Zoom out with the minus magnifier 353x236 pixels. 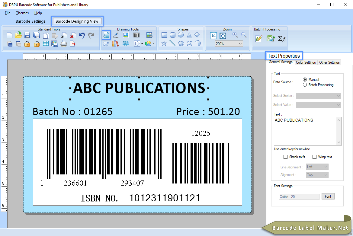tap(244, 35)
